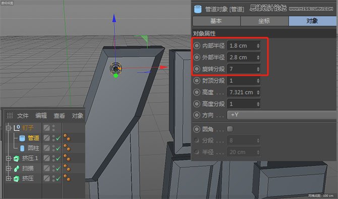Click the tube icon in attribute panel header

pos(198,9)
